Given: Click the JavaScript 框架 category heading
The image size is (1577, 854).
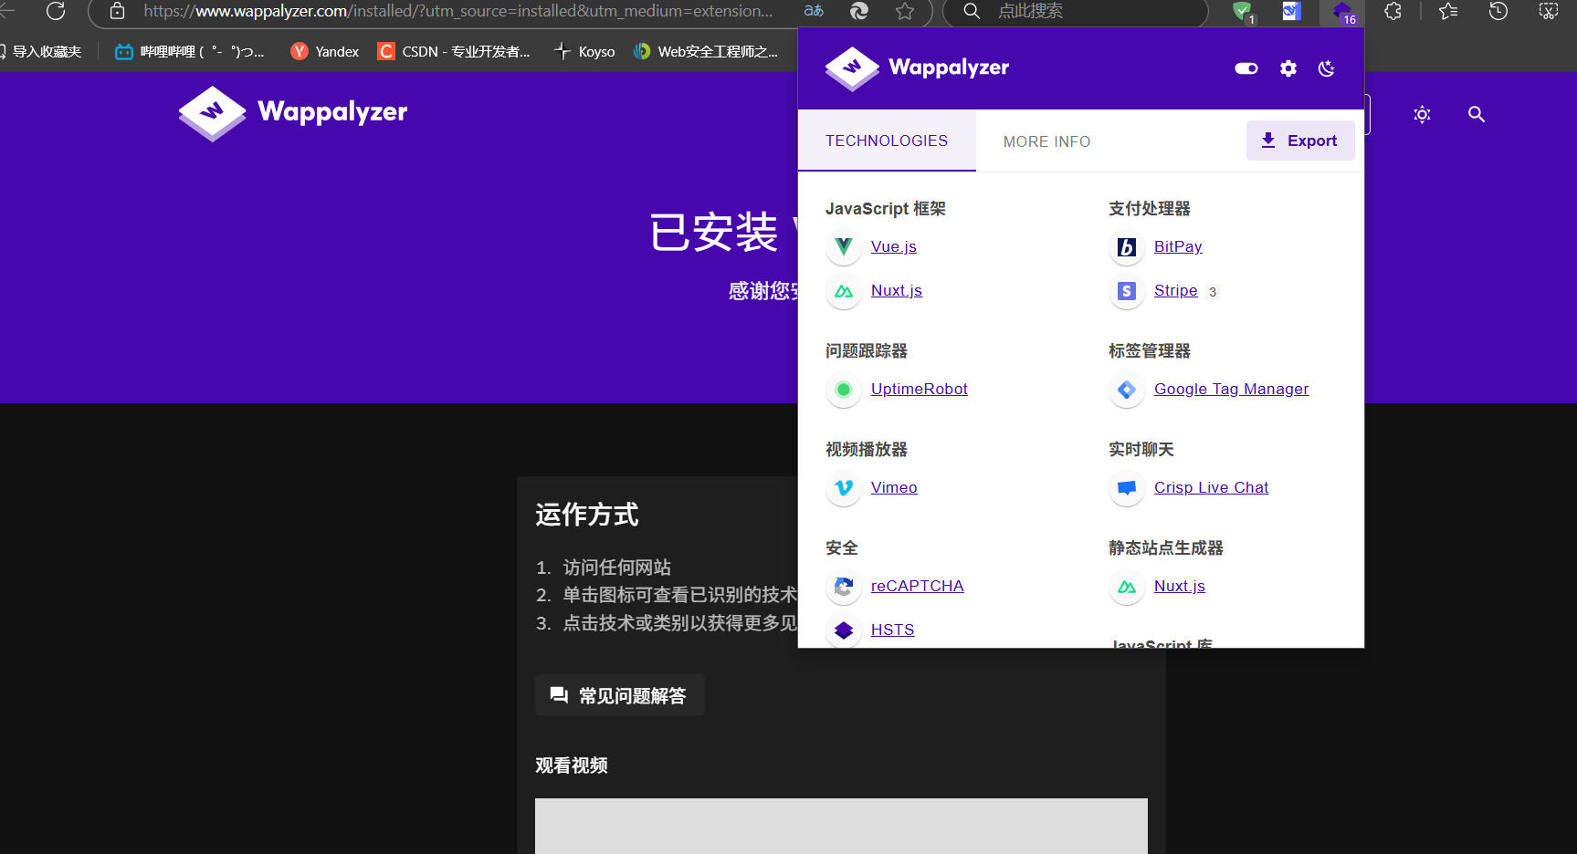Looking at the screenshot, I should 886,209.
